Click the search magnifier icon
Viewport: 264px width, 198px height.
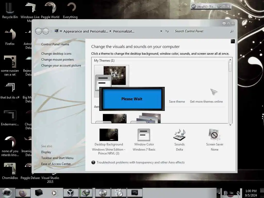point(232,31)
